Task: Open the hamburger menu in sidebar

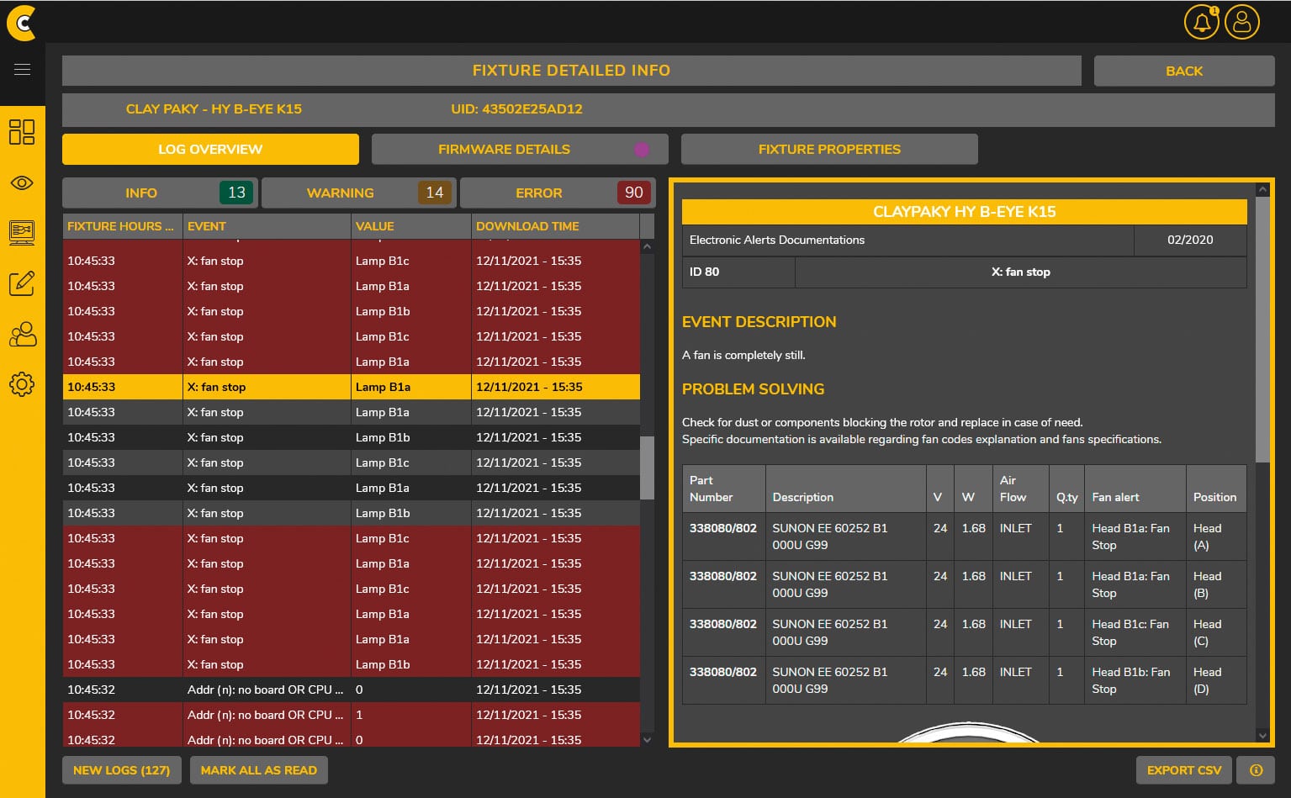Action: [x=22, y=70]
